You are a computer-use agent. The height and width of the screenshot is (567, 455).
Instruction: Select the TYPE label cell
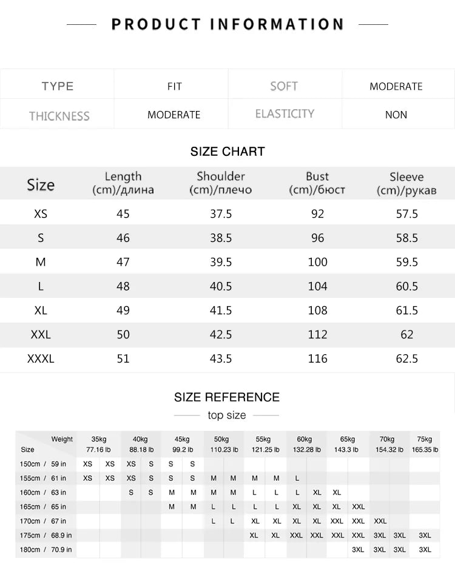[x=57, y=86]
